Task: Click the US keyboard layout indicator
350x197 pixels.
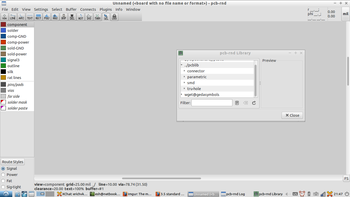Action: pyautogui.click(x=295, y=194)
